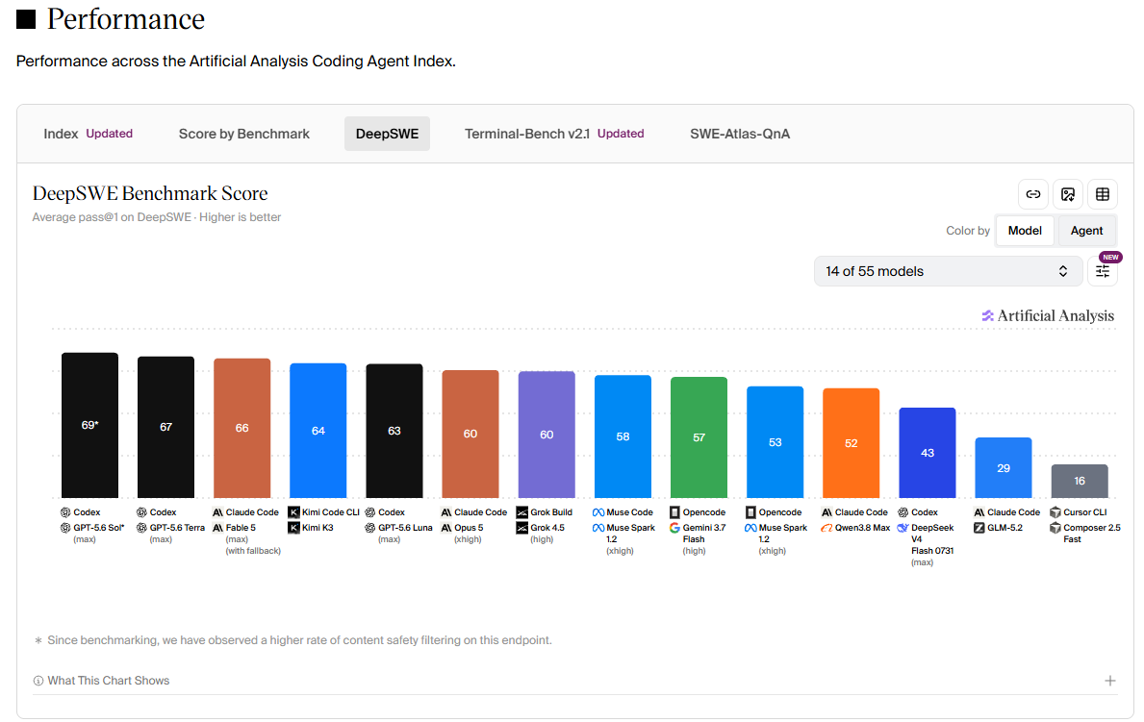Click the Kimi K3 model icon
This screenshot has height=722, width=1144.
click(294, 528)
